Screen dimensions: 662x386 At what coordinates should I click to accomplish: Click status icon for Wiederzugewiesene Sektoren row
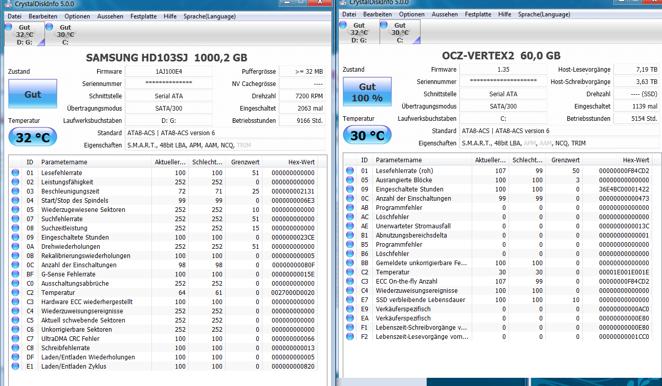pos(15,210)
